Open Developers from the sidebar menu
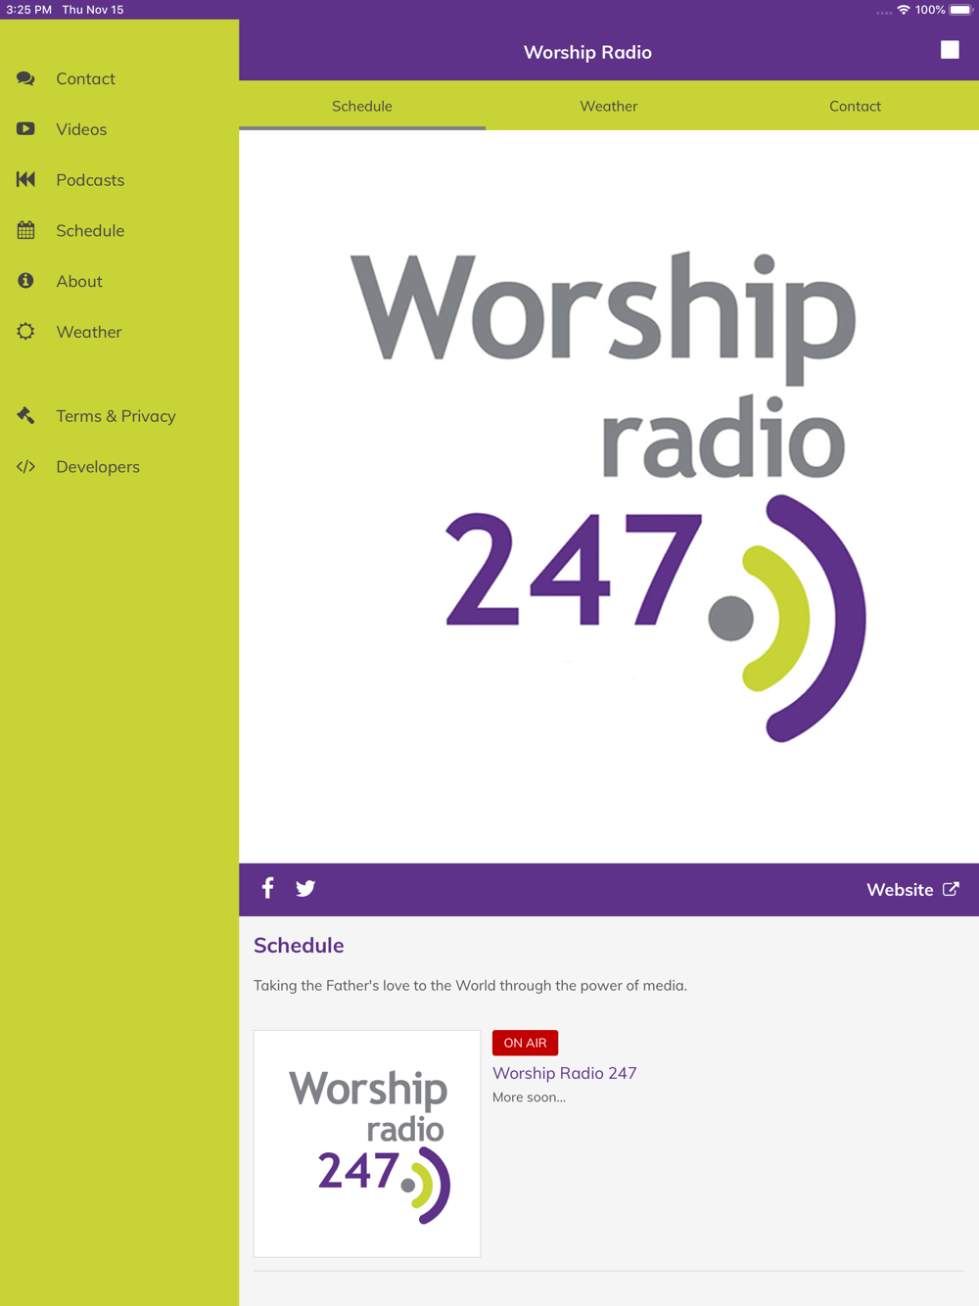This screenshot has width=979, height=1306. [x=119, y=467]
